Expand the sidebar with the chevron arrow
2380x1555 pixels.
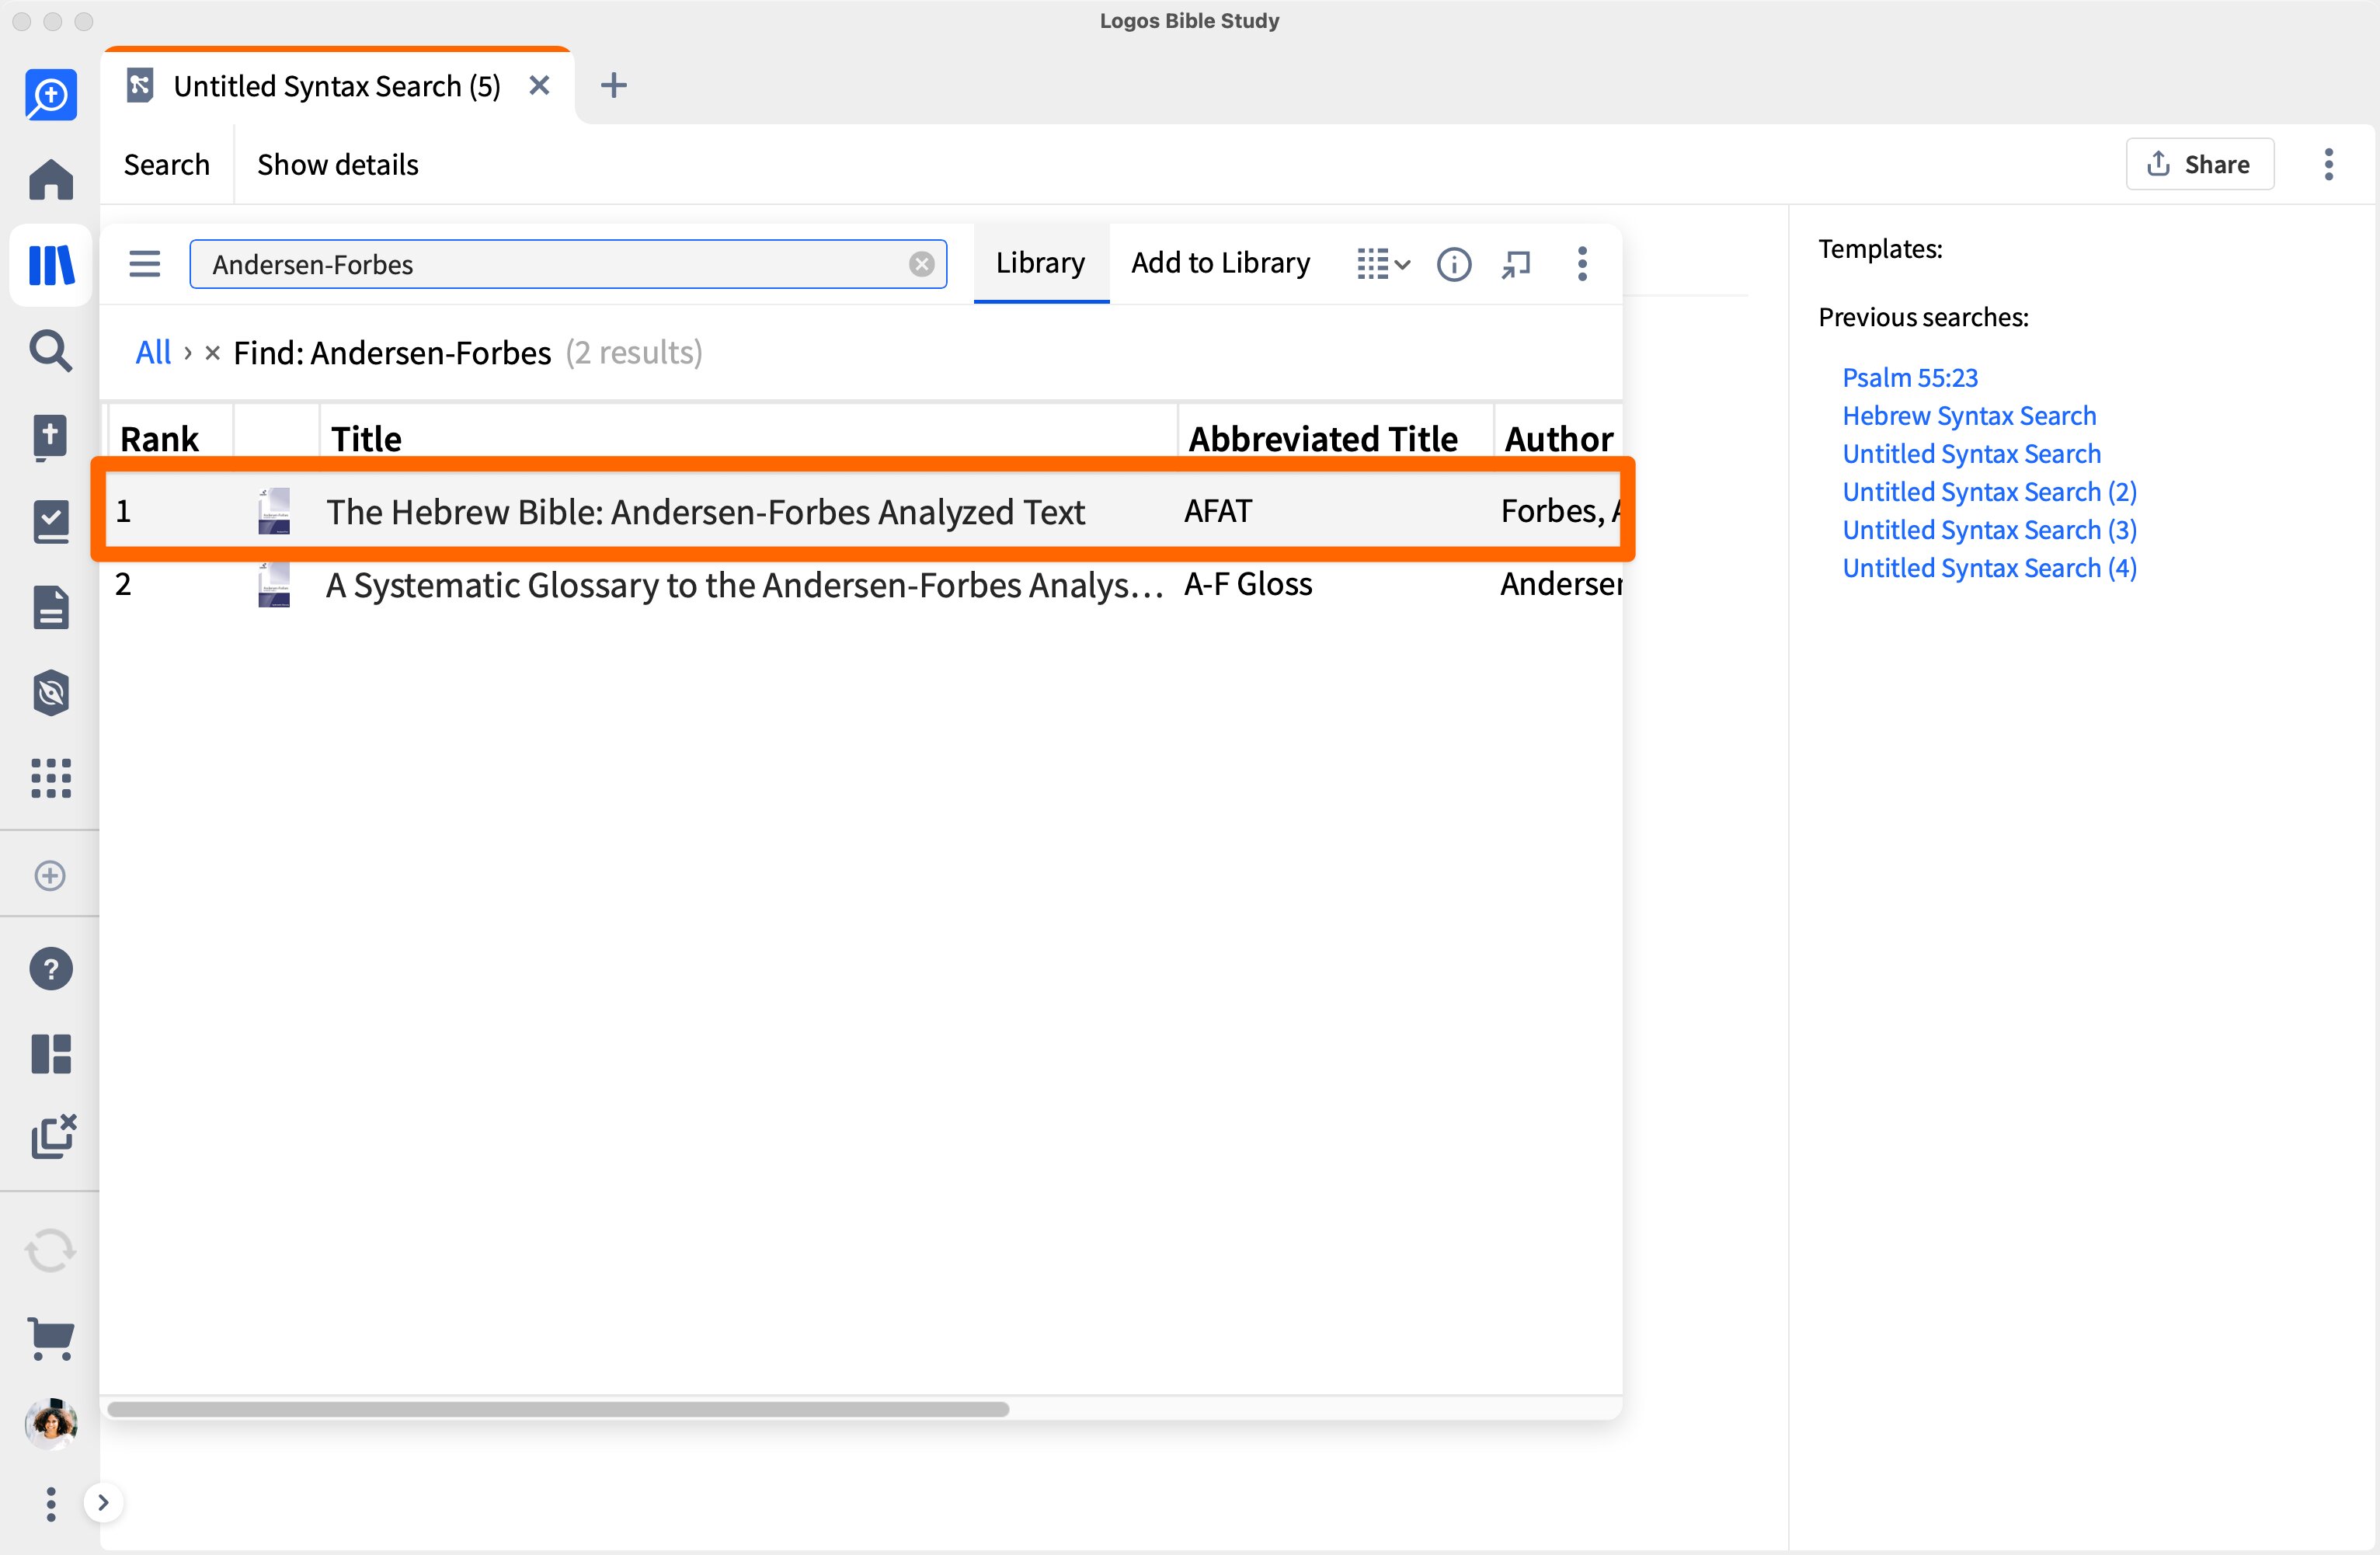click(x=103, y=1502)
